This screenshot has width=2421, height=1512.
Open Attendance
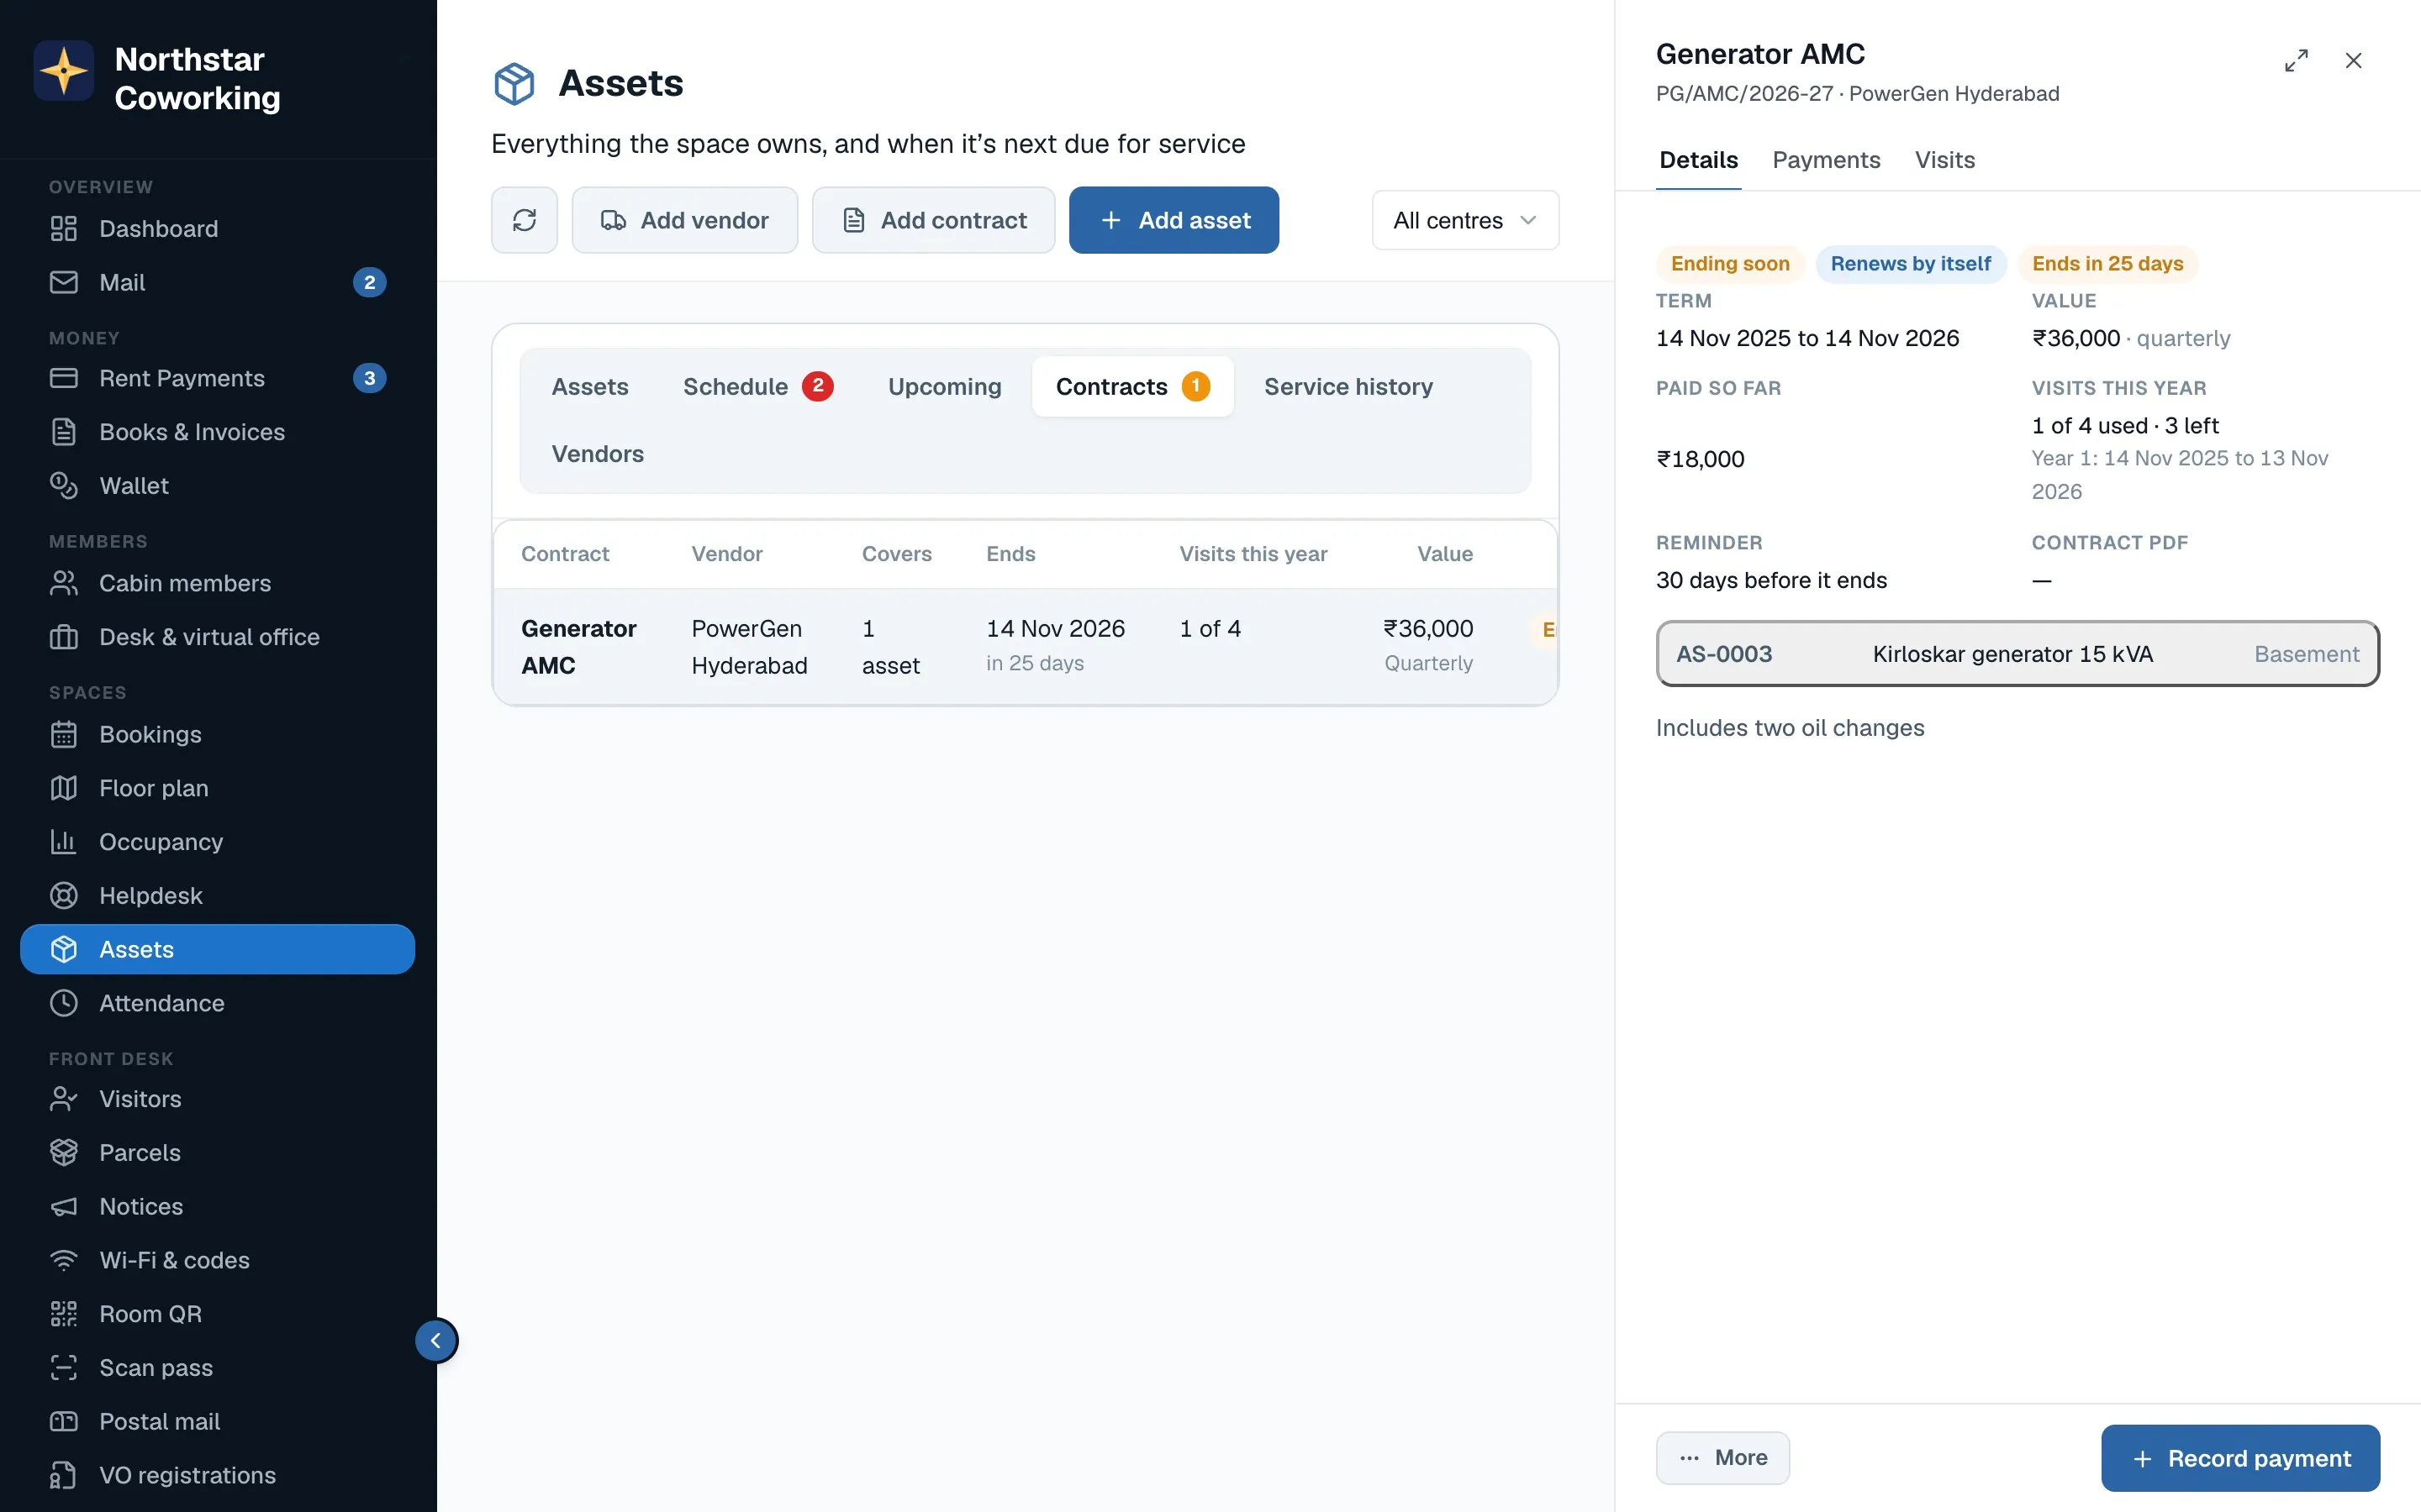click(217, 1003)
